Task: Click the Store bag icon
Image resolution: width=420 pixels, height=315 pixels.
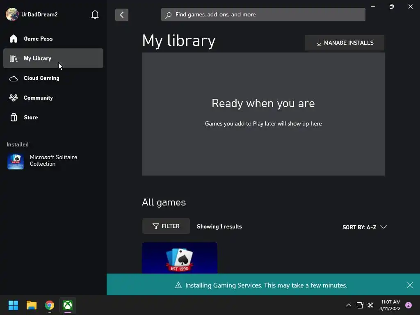Action: [14, 117]
